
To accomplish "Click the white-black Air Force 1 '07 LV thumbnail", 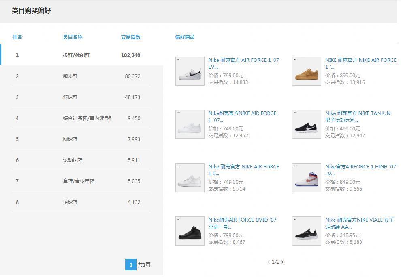I will point(190,71).
